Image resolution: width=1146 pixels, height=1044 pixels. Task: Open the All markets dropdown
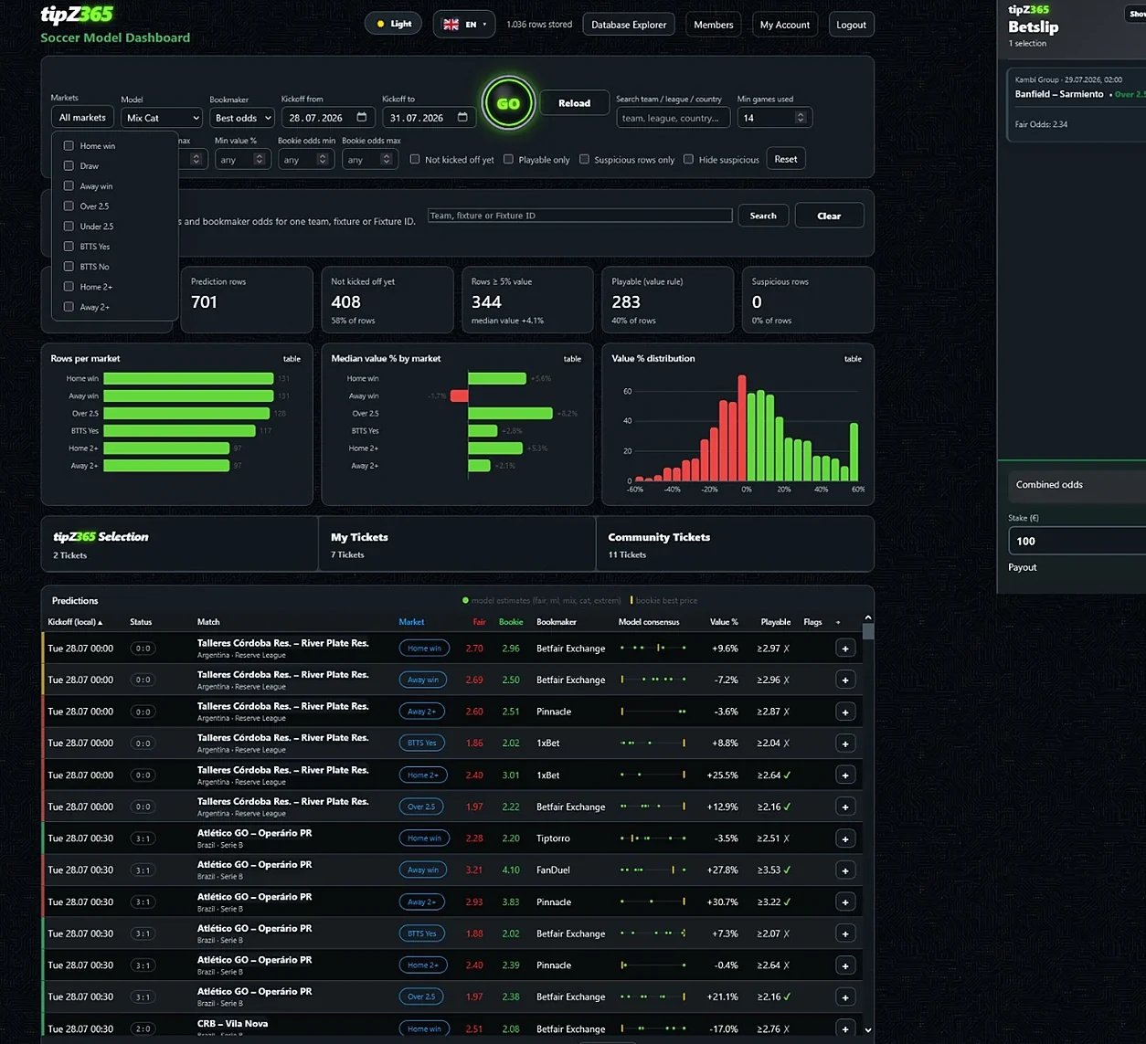(82, 117)
